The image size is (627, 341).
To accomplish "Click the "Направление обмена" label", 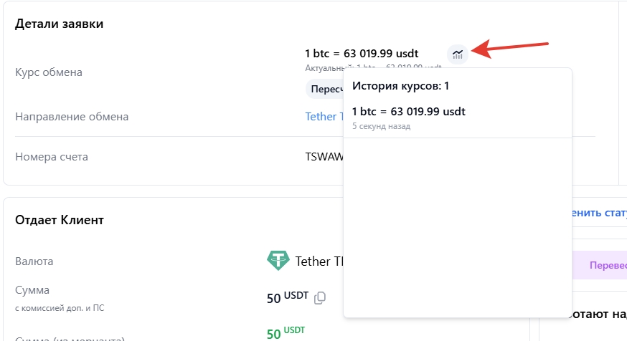I will click(72, 117).
